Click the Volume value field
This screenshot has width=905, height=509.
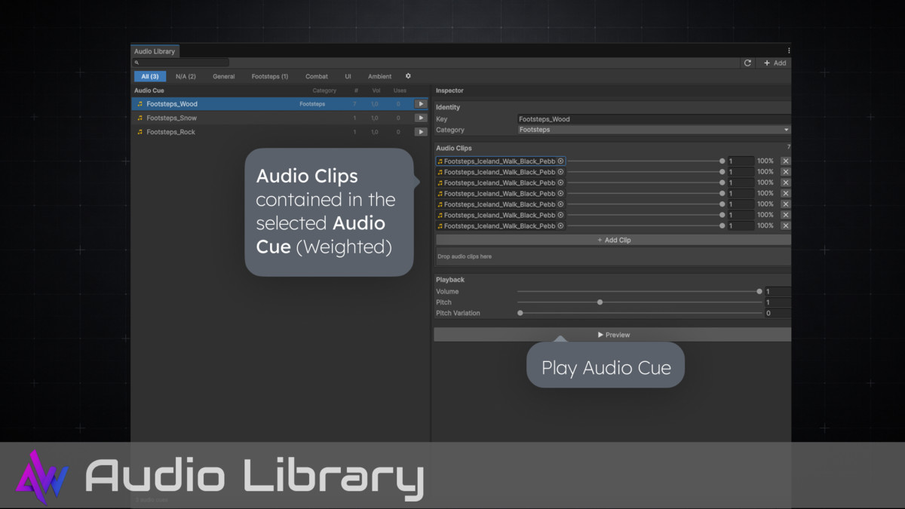coord(778,291)
